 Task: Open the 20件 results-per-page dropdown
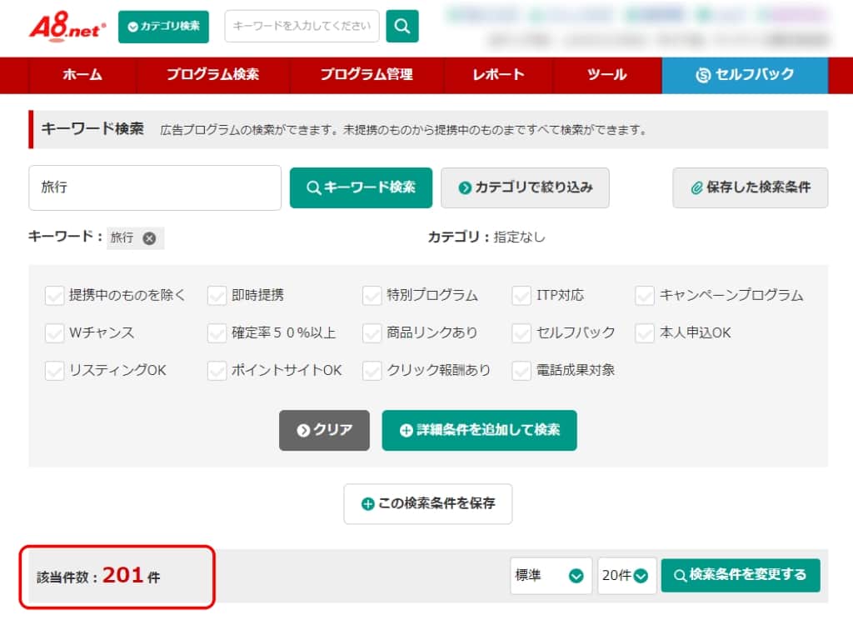pos(626,575)
